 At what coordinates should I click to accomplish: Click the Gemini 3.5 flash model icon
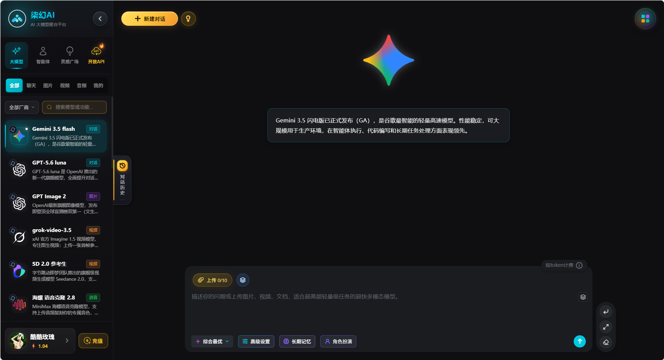(19, 136)
